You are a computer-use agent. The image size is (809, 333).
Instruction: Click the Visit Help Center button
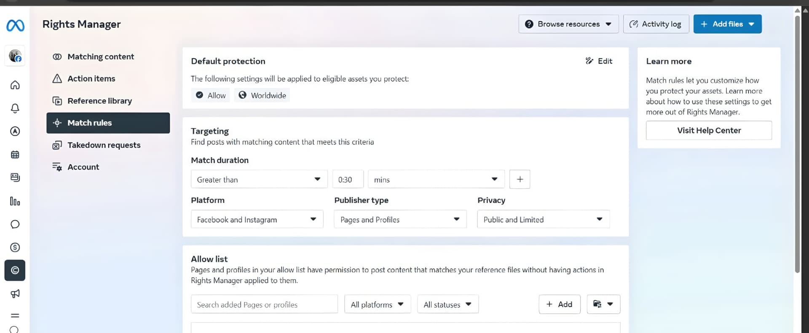[709, 131]
